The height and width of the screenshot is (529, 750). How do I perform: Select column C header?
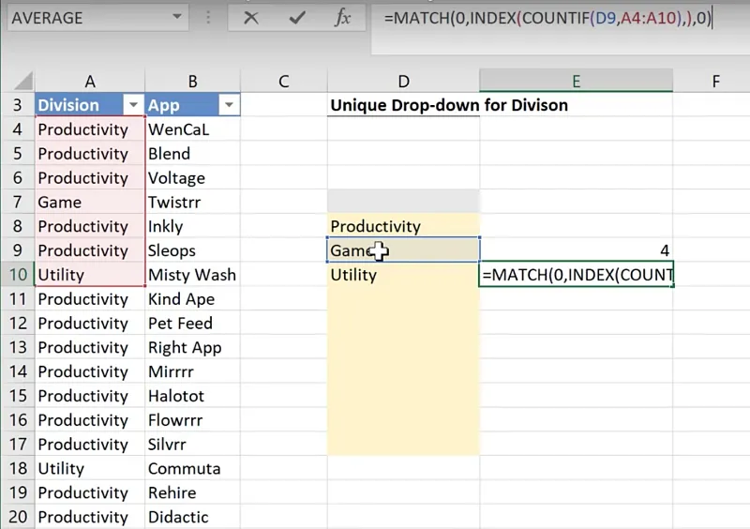point(283,82)
